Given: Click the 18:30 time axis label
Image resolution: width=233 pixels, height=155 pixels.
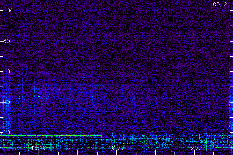Looking at the screenshot, I should pyautogui.click(x=116, y=148).
